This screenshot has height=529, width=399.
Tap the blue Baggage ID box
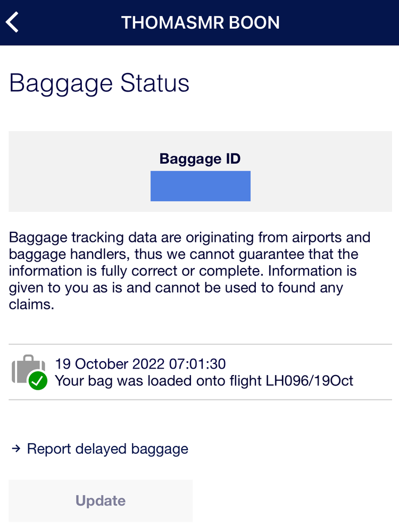200,186
